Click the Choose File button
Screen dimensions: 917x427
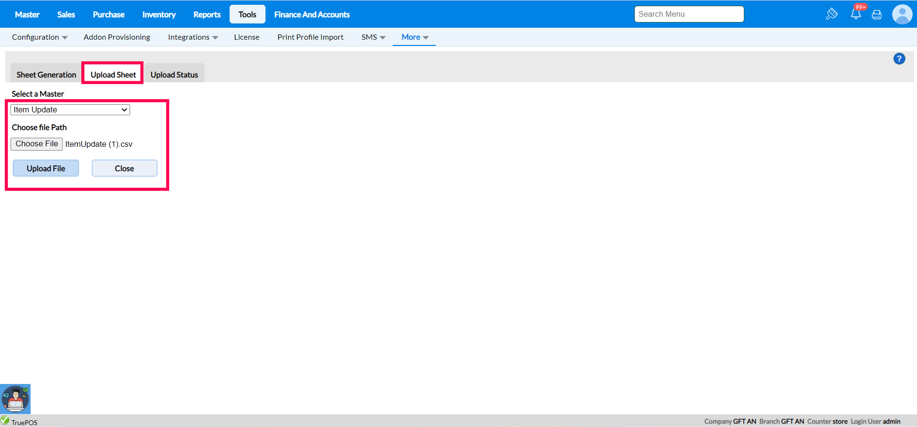(37, 144)
